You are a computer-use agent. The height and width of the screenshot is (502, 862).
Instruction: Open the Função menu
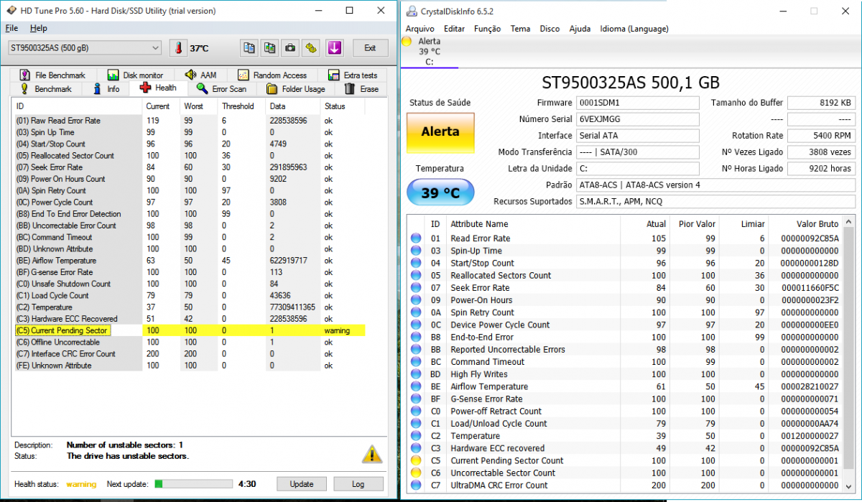pyautogui.click(x=488, y=29)
